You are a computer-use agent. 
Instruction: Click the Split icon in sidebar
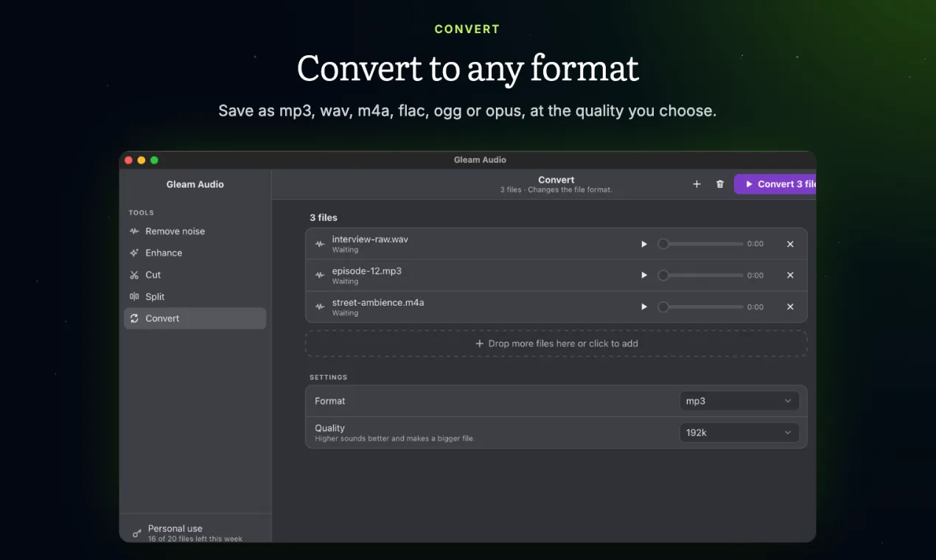pos(134,296)
